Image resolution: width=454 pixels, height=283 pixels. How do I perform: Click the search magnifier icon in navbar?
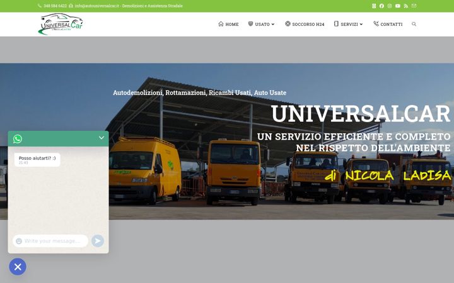pos(414,24)
